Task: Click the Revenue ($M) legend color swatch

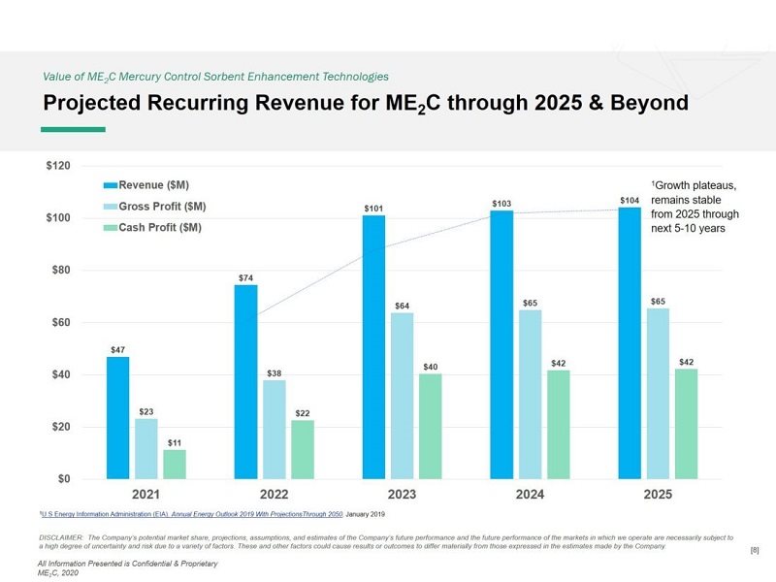Action: click(x=111, y=185)
